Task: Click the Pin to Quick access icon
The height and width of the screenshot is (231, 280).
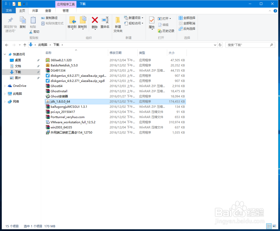Action: (x=11, y=20)
